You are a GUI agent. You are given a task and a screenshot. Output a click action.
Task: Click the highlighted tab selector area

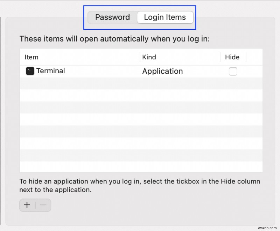click(x=140, y=17)
